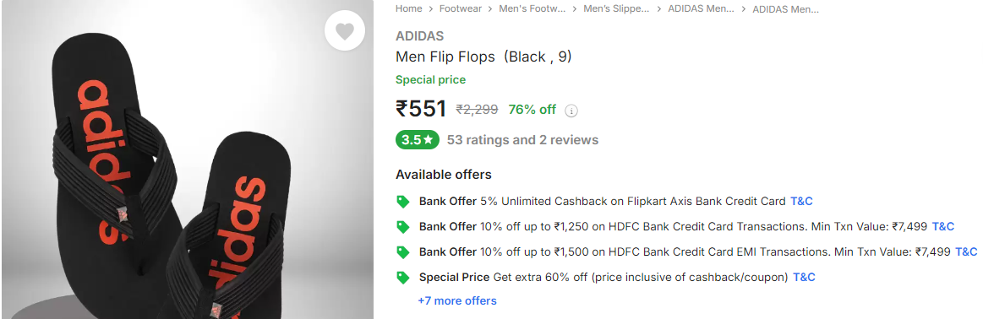Click the tag icon beside Special Price offer
The width and height of the screenshot is (983, 319).
(x=403, y=277)
